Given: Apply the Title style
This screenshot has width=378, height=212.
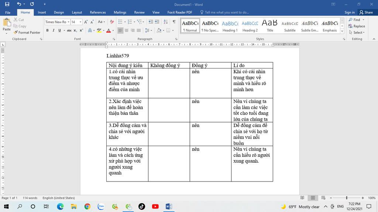Looking at the screenshot, I should click(270, 26).
